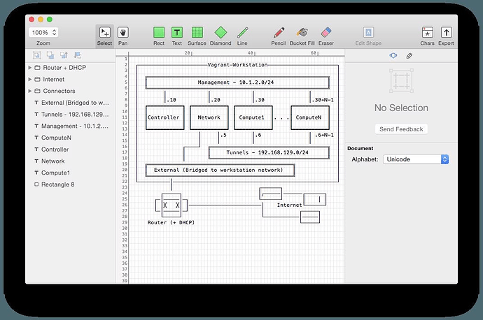
Task: Click the ComputeN box on canvas
Action: (310, 118)
